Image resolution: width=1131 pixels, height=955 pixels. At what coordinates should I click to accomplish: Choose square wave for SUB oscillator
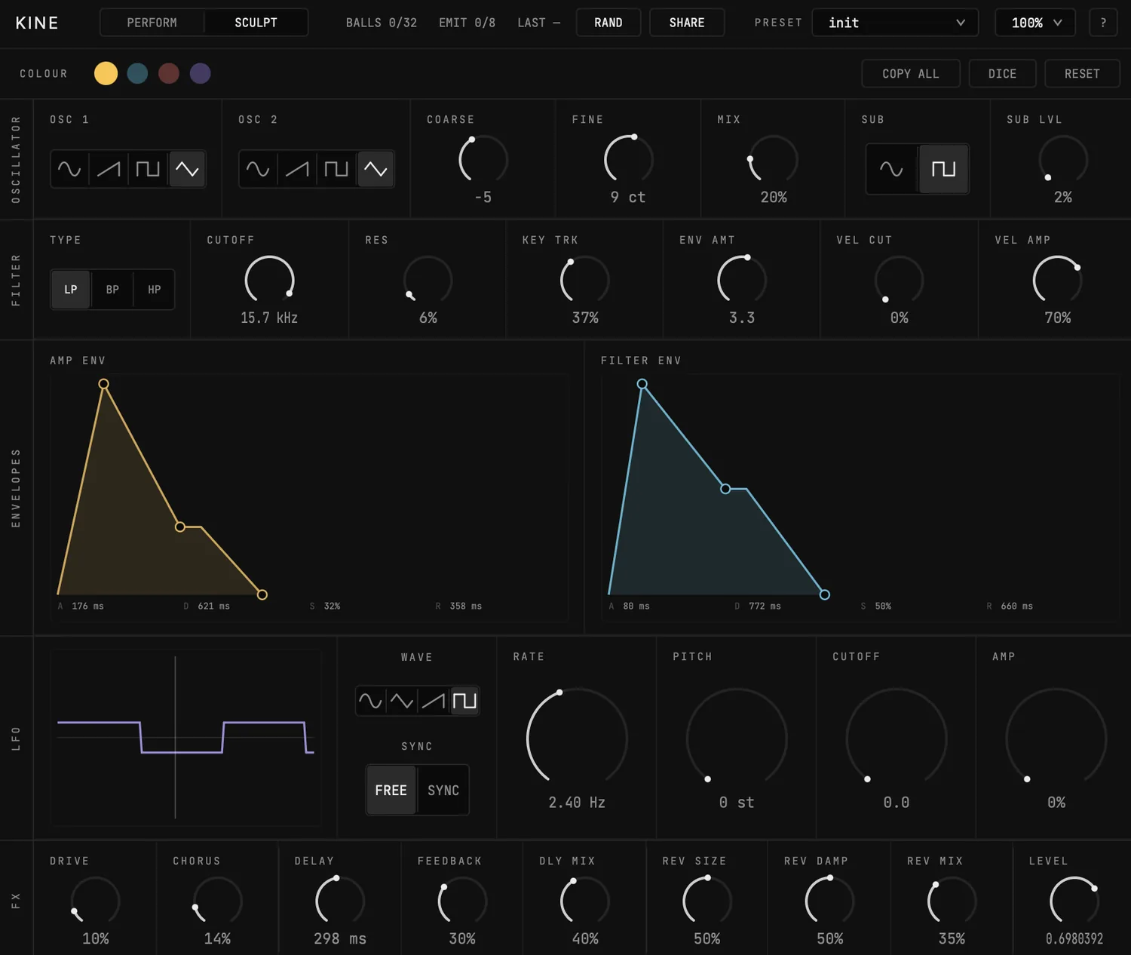pyautogui.click(x=943, y=169)
